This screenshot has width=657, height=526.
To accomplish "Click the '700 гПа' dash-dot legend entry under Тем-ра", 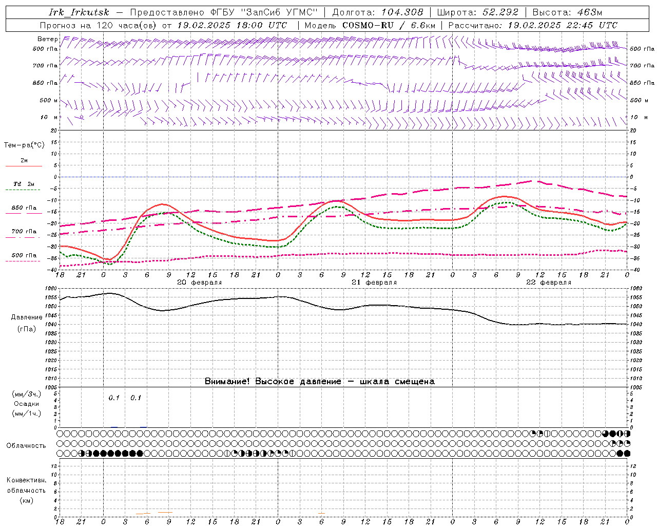I will (24, 234).
